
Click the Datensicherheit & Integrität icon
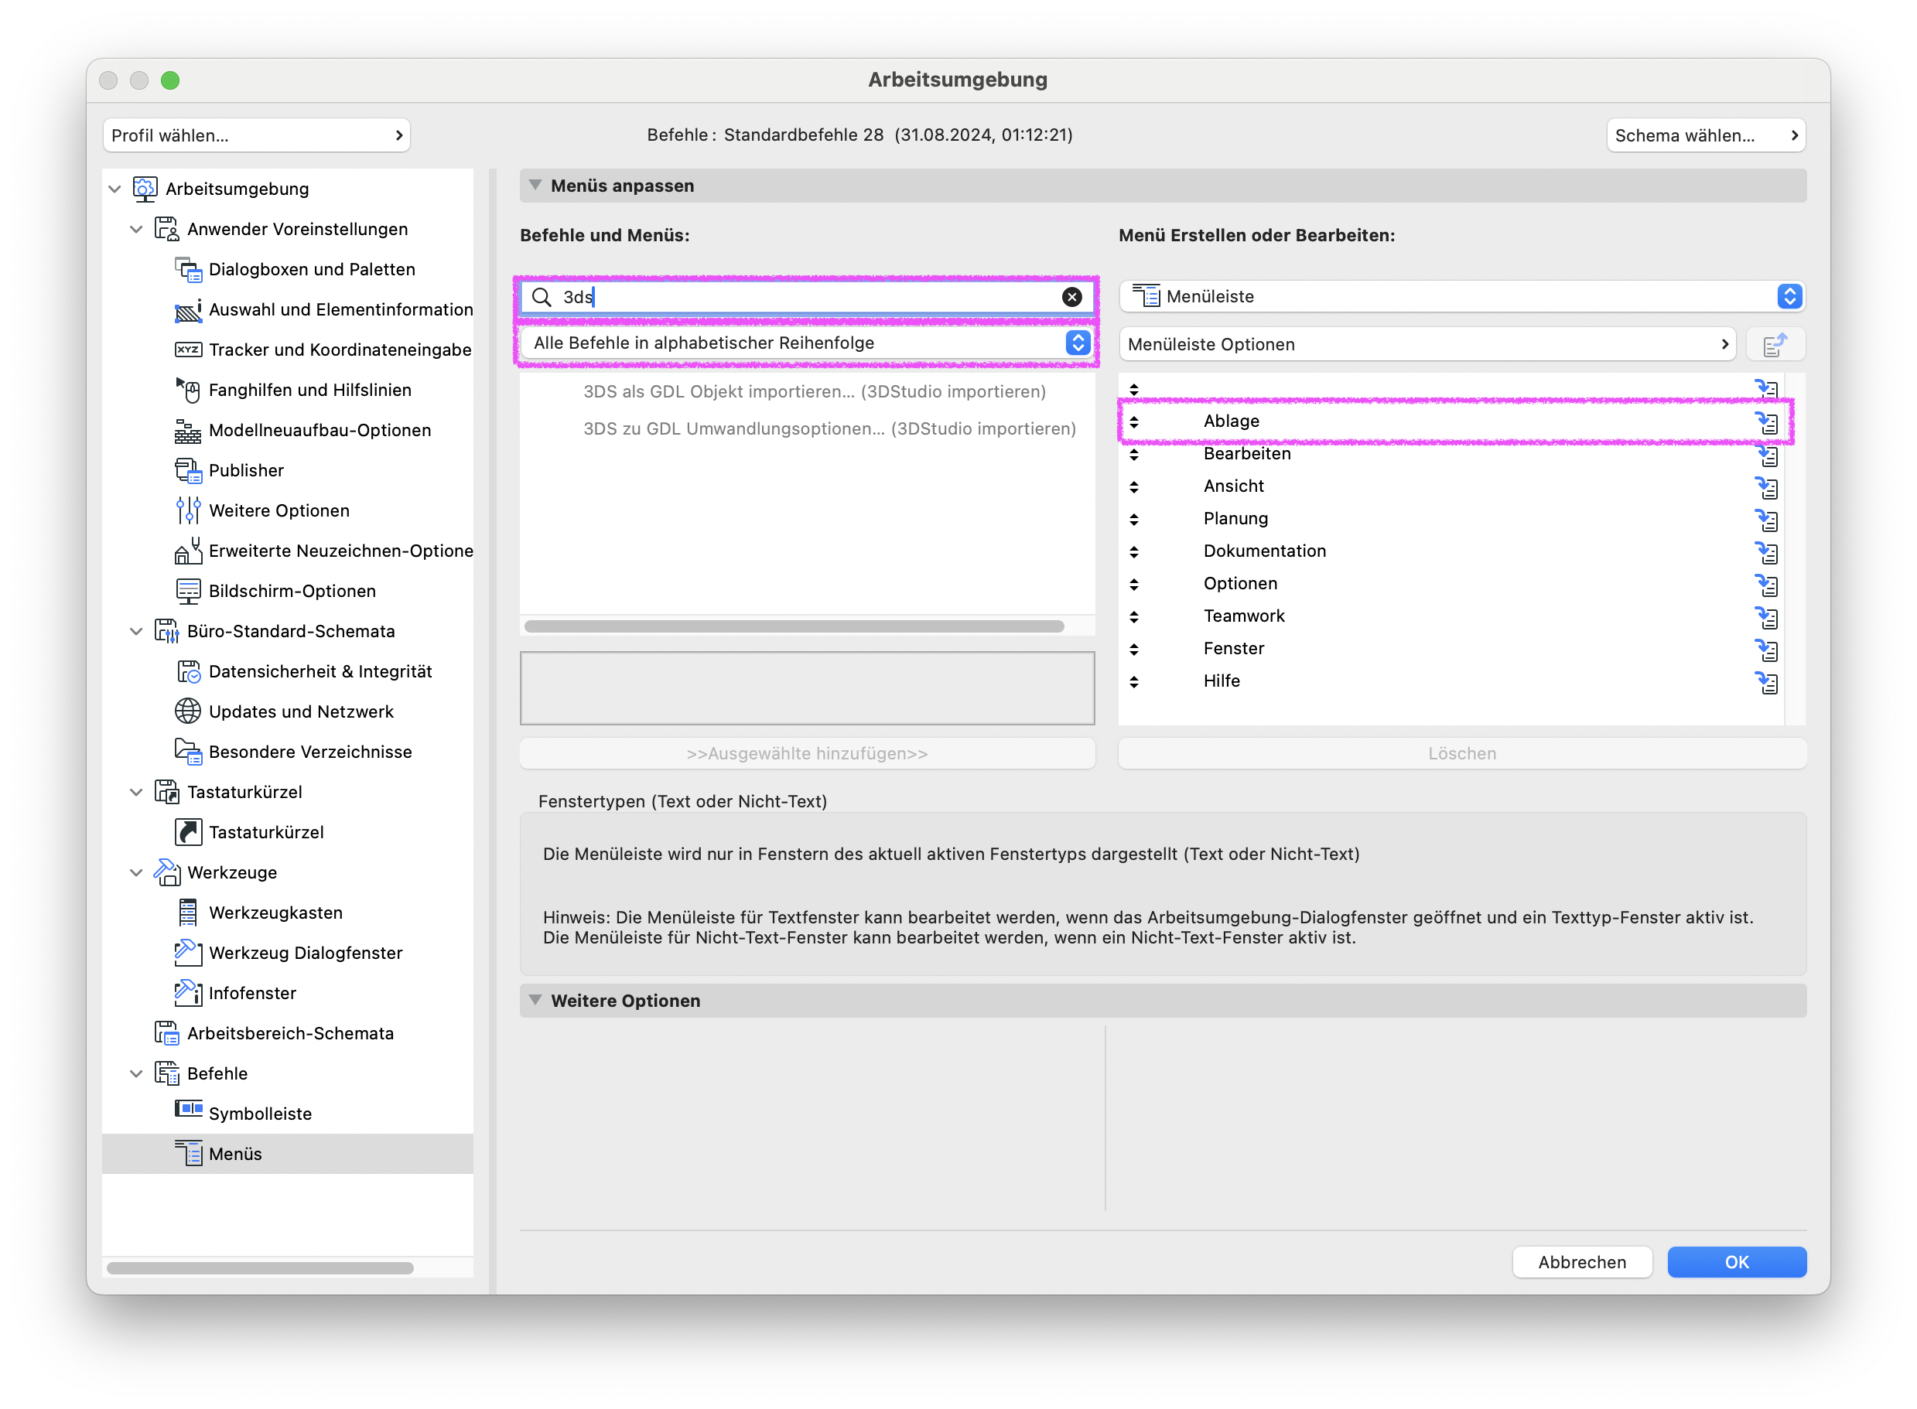click(188, 671)
